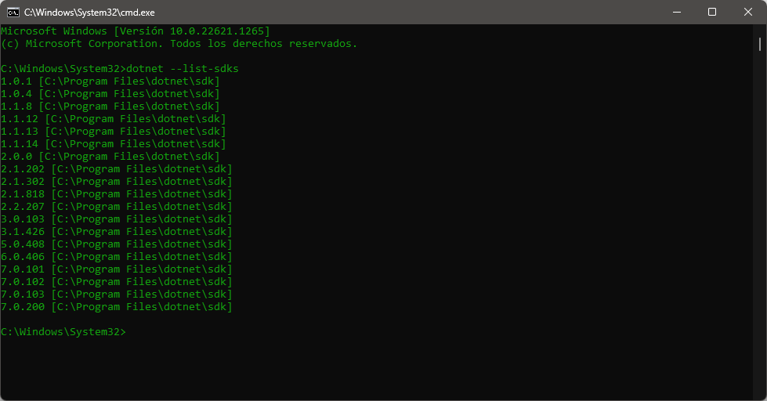The width and height of the screenshot is (767, 401).
Task: Close the command prompt window
Action: coord(748,13)
